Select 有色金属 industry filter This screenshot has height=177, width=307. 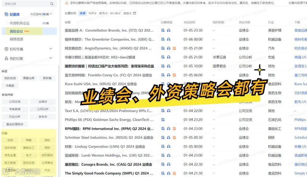[10, 155]
